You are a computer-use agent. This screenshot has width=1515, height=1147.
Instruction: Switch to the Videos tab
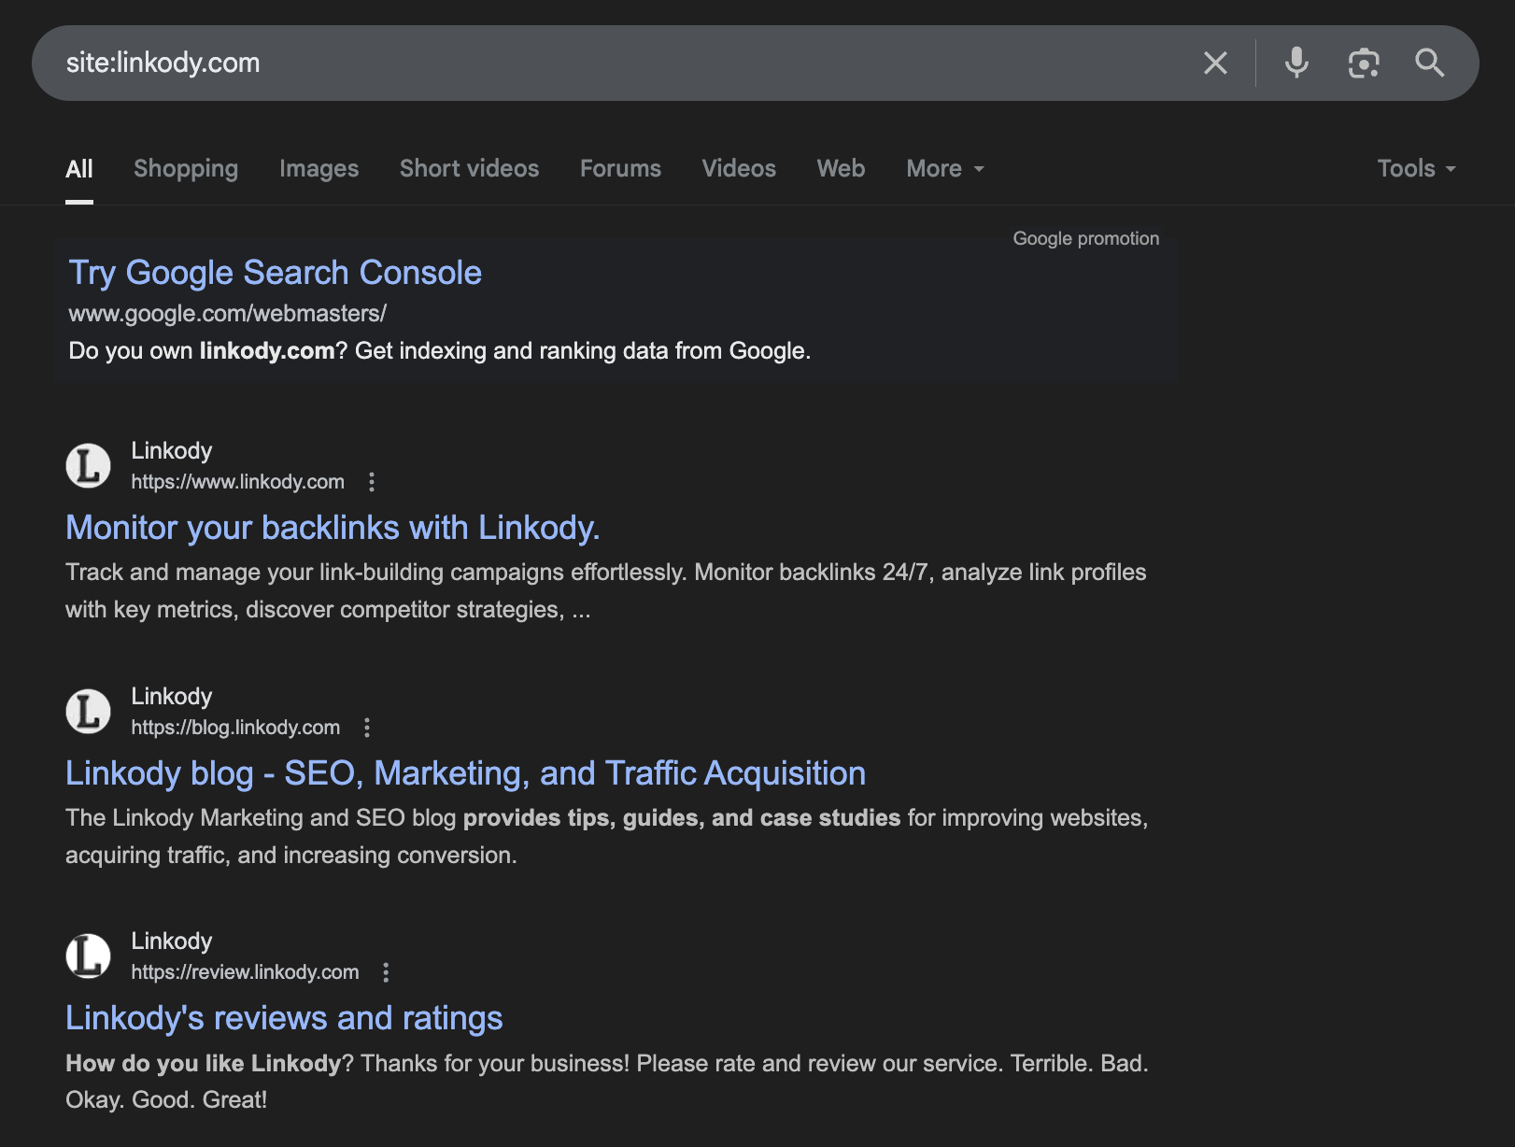coord(739,169)
